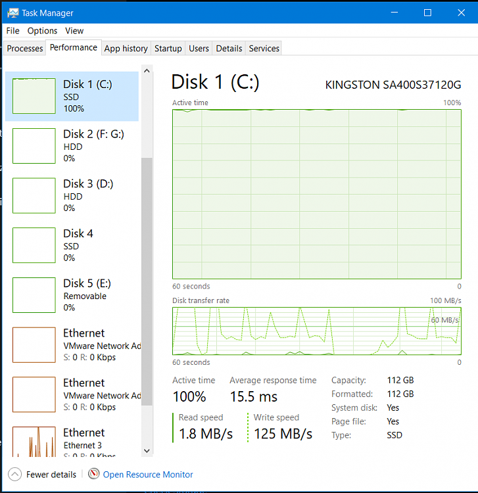The image size is (478, 493).
Task: Click the Disk 4 label
Action: (78, 233)
